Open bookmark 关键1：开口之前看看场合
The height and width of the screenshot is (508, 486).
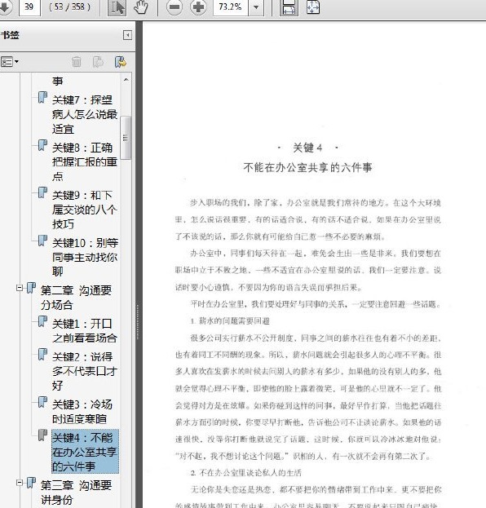tap(85, 330)
